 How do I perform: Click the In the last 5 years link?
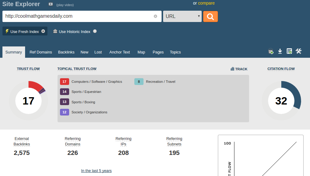coord(96,171)
